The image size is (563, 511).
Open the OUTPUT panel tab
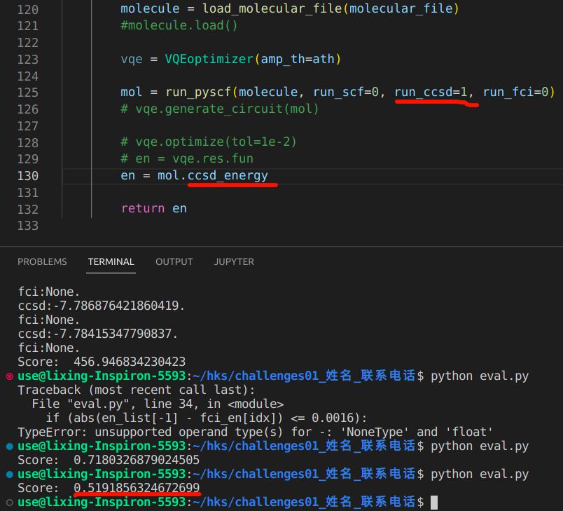point(174,261)
